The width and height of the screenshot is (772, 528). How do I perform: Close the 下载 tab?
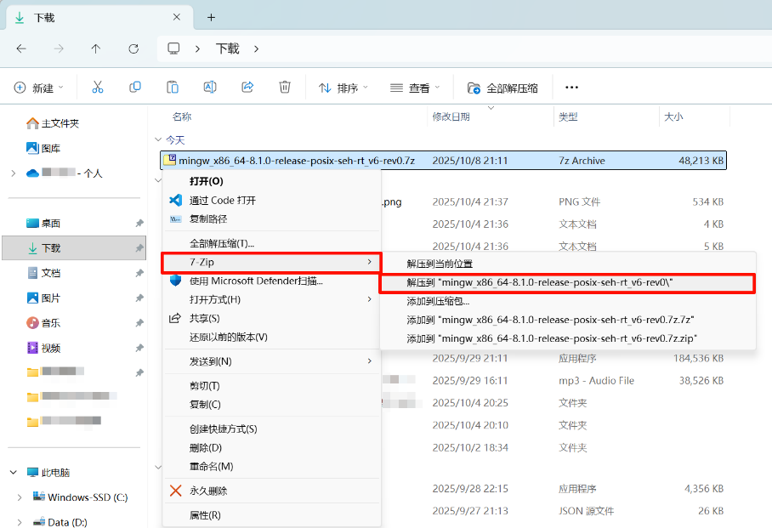point(177,17)
